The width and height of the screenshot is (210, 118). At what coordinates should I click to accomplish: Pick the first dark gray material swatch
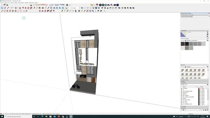(183, 44)
